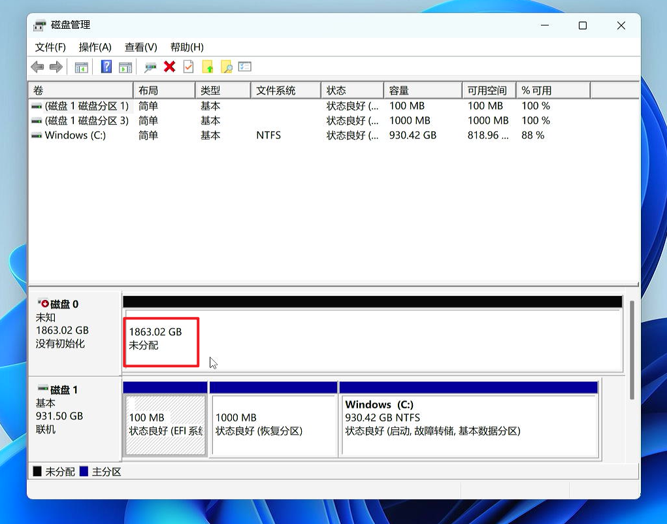Click the drive icon beside Windows (C:)

(x=37, y=136)
